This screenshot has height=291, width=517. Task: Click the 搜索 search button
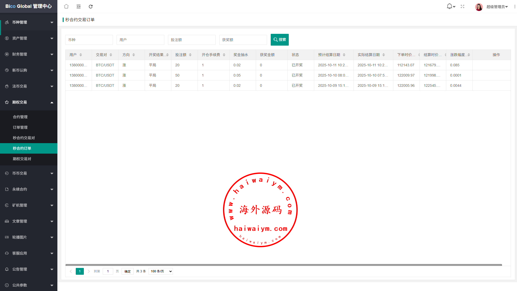280,40
